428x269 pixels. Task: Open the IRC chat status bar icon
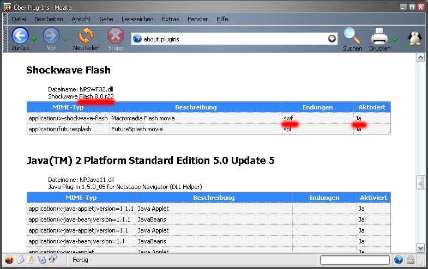(53, 259)
